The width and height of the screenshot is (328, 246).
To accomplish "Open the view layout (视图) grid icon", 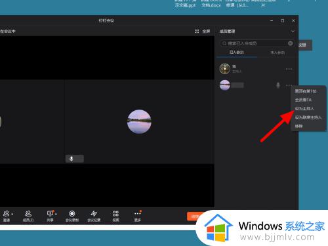I will tap(115, 213).
